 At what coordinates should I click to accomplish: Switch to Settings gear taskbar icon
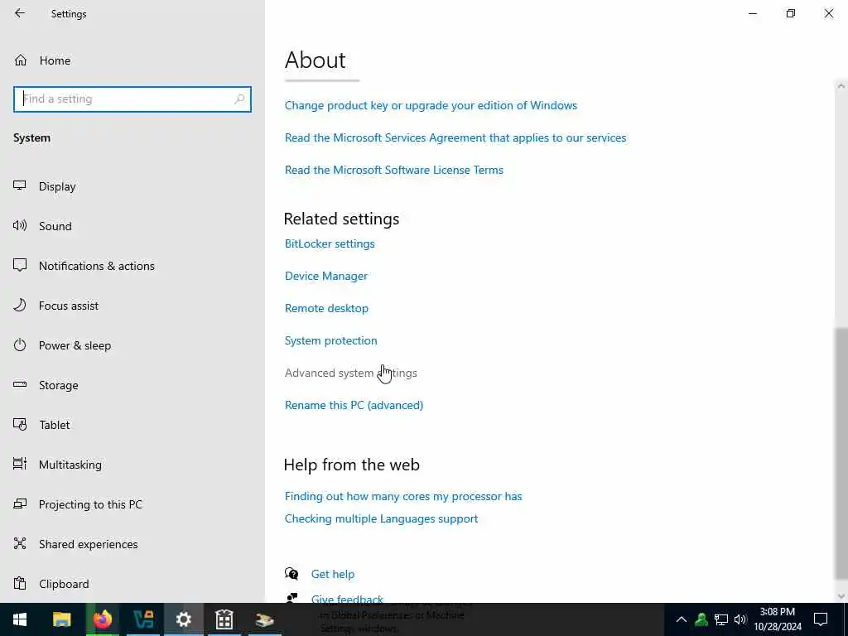click(x=183, y=619)
